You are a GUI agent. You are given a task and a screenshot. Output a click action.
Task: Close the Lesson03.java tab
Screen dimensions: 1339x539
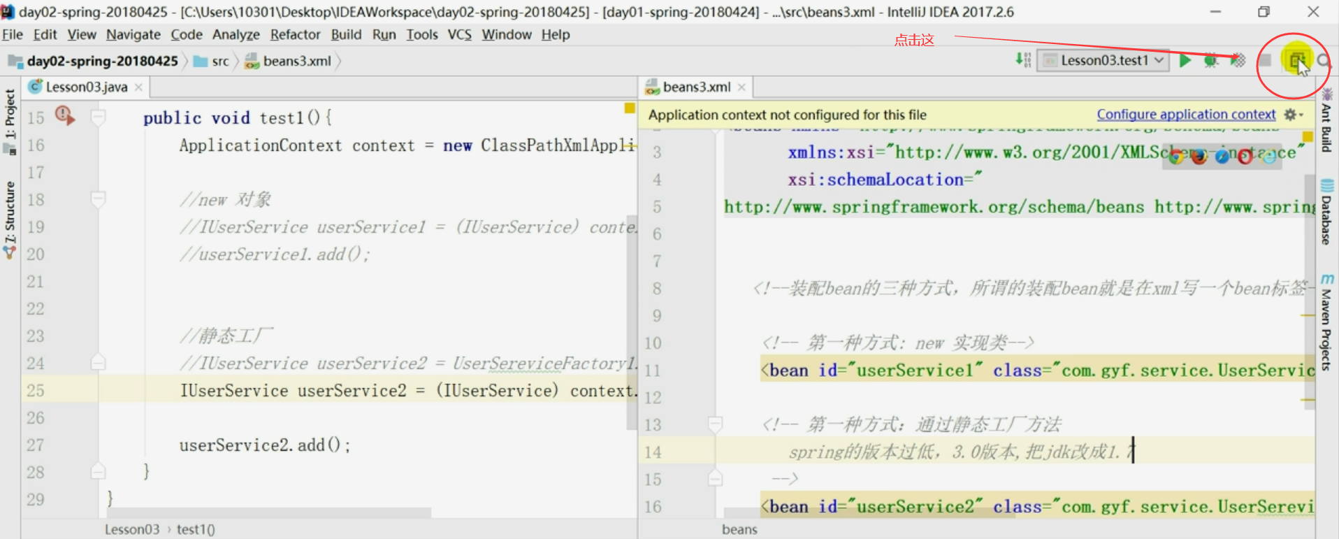click(x=138, y=87)
